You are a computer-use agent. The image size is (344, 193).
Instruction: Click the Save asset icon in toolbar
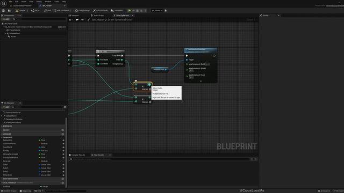pyautogui.click(x=3, y=11)
